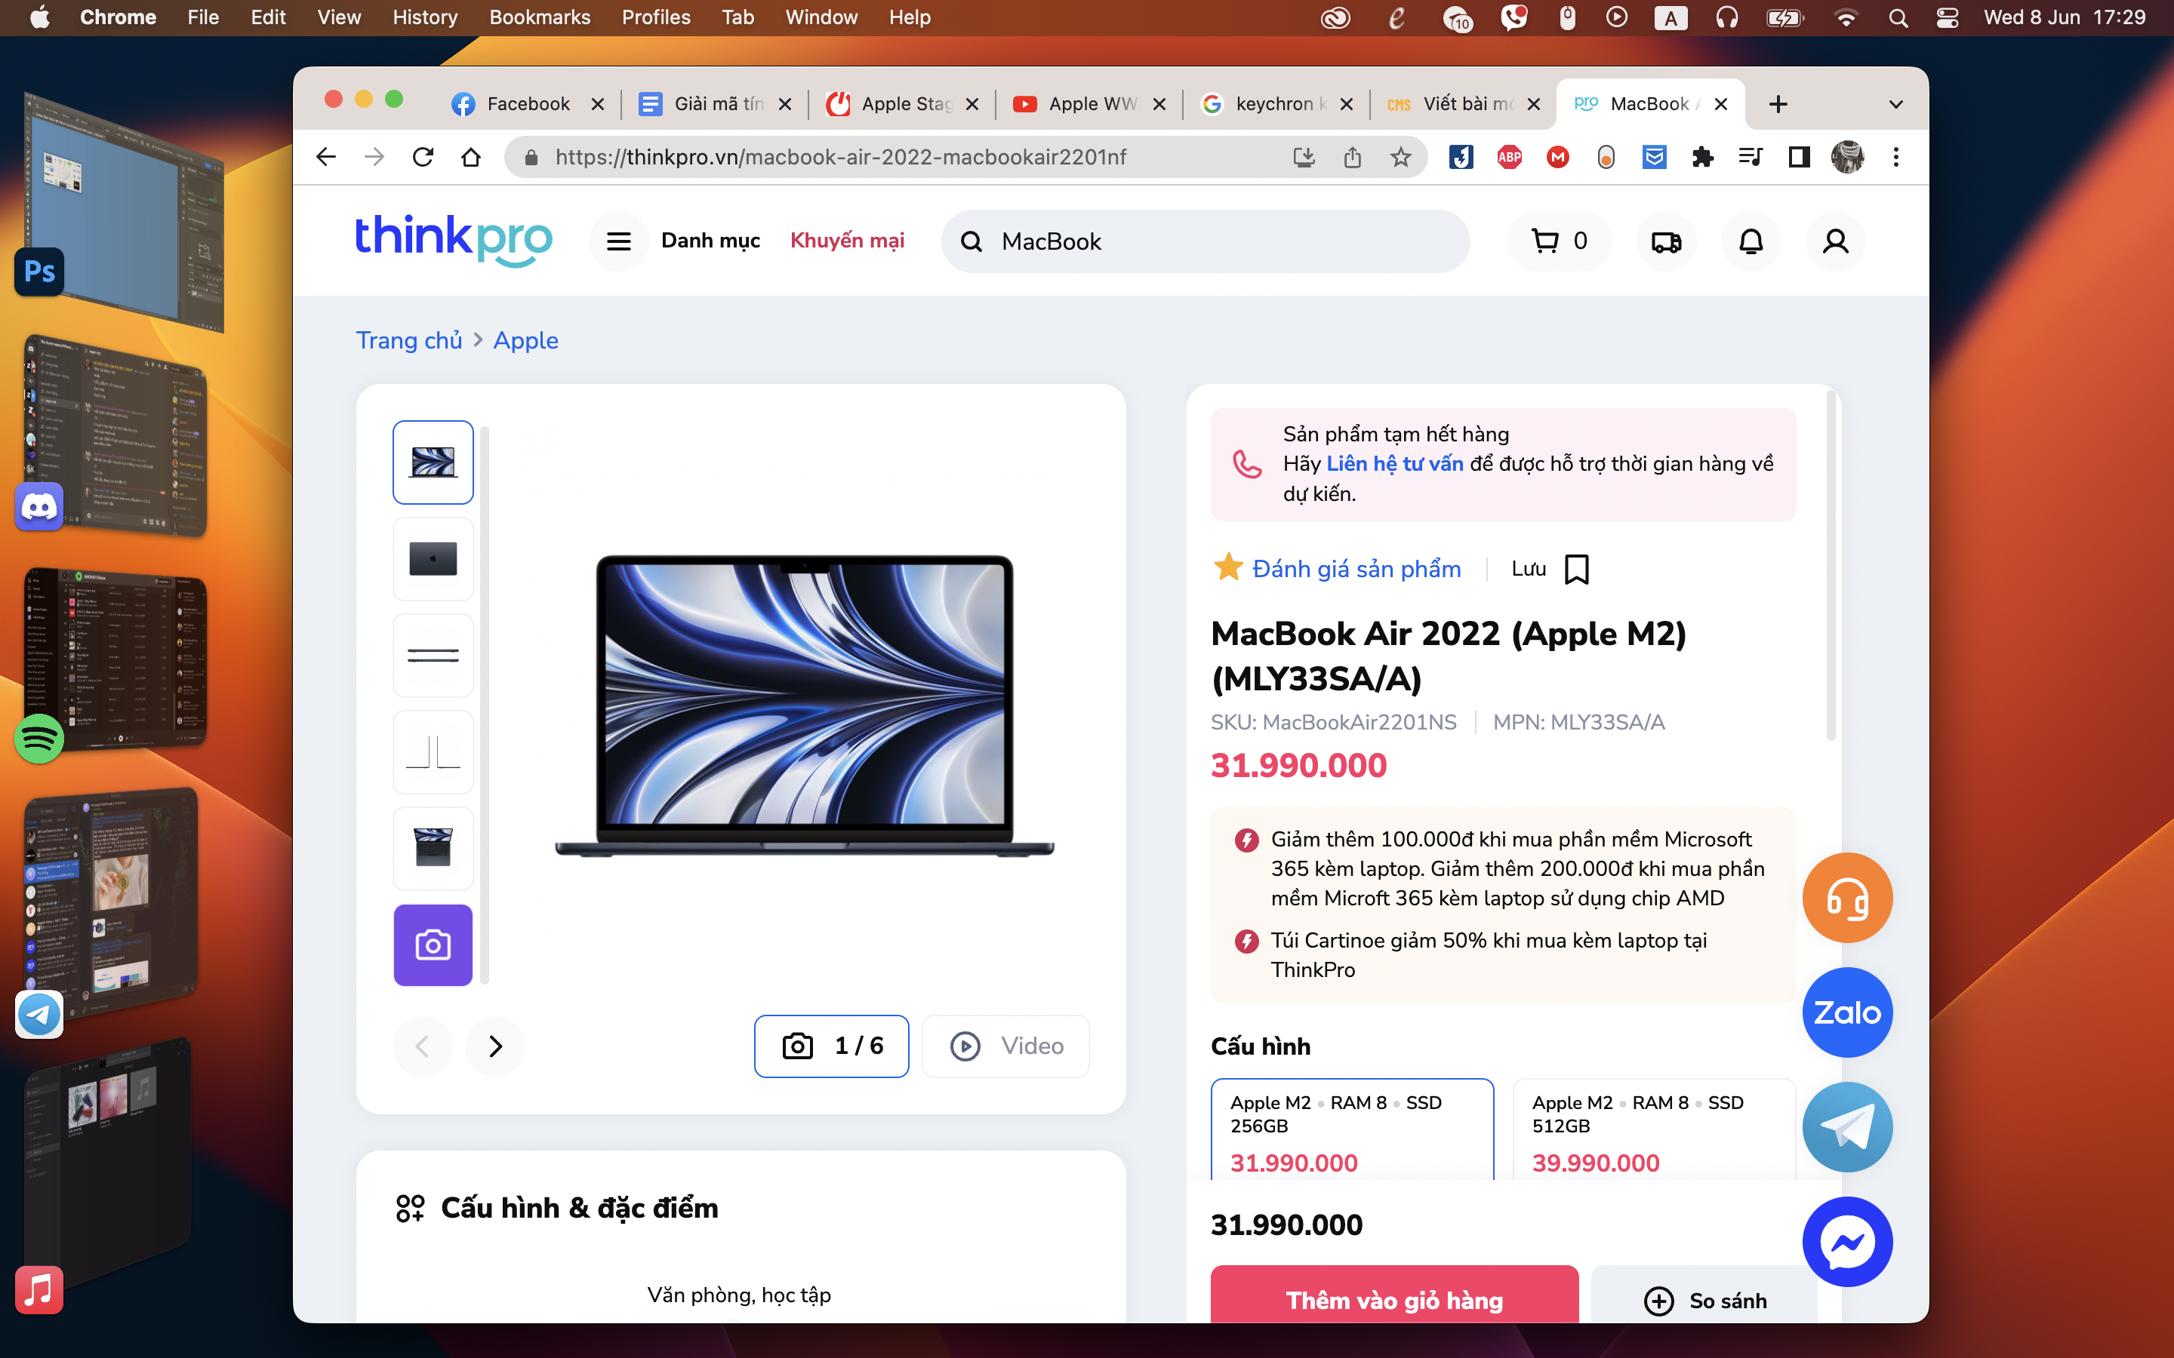The height and width of the screenshot is (1358, 2174).
Task: Click the Chrome reload page icon
Action: tap(423, 157)
